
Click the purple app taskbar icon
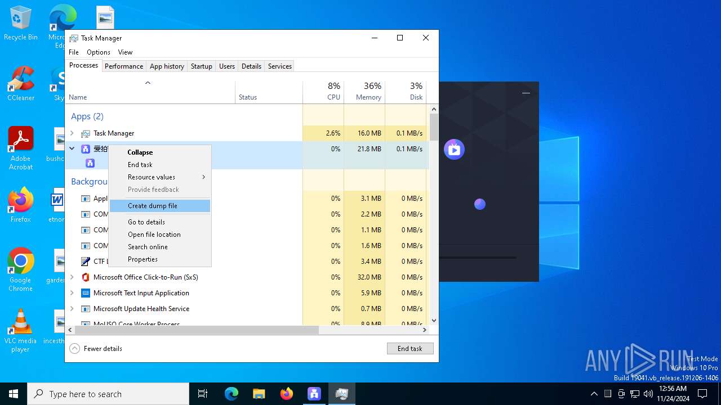pyautogui.click(x=314, y=394)
